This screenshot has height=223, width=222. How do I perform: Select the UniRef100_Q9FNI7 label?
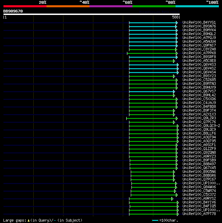point(199,45)
